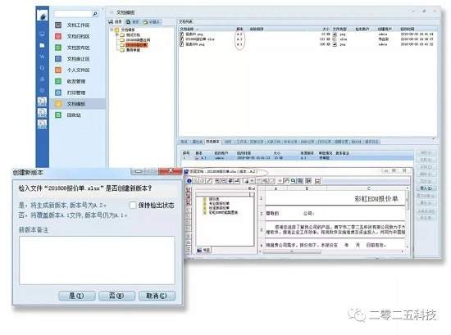This screenshot has height=335, width=451.
Task: Switch to the 历史版本 tab
Action: (212, 142)
